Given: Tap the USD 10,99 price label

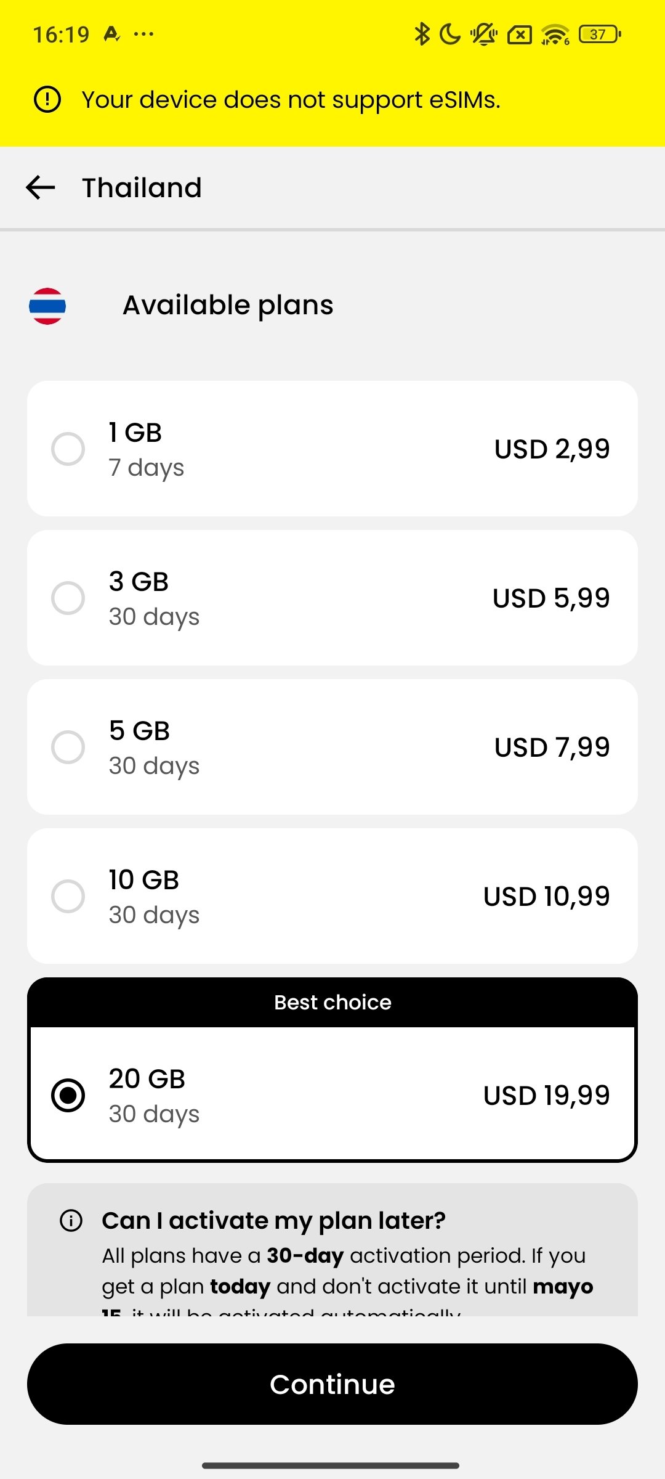Looking at the screenshot, I should pos(546,896).
